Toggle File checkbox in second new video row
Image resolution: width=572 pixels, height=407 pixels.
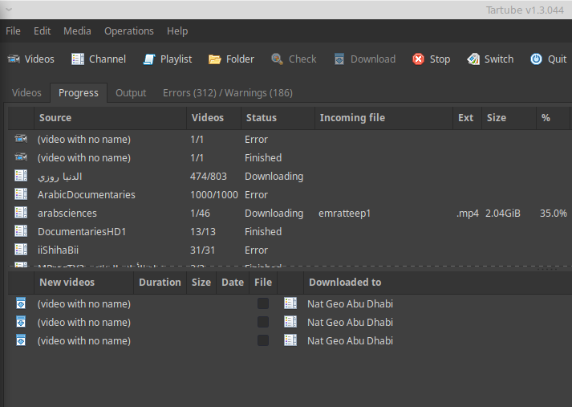[263, 322]
